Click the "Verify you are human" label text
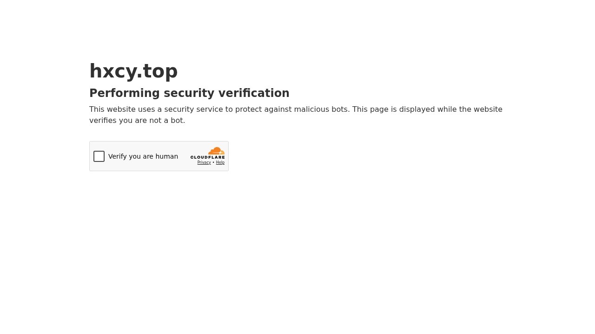Screen dimensions: 595x334 tap(143, 156)
